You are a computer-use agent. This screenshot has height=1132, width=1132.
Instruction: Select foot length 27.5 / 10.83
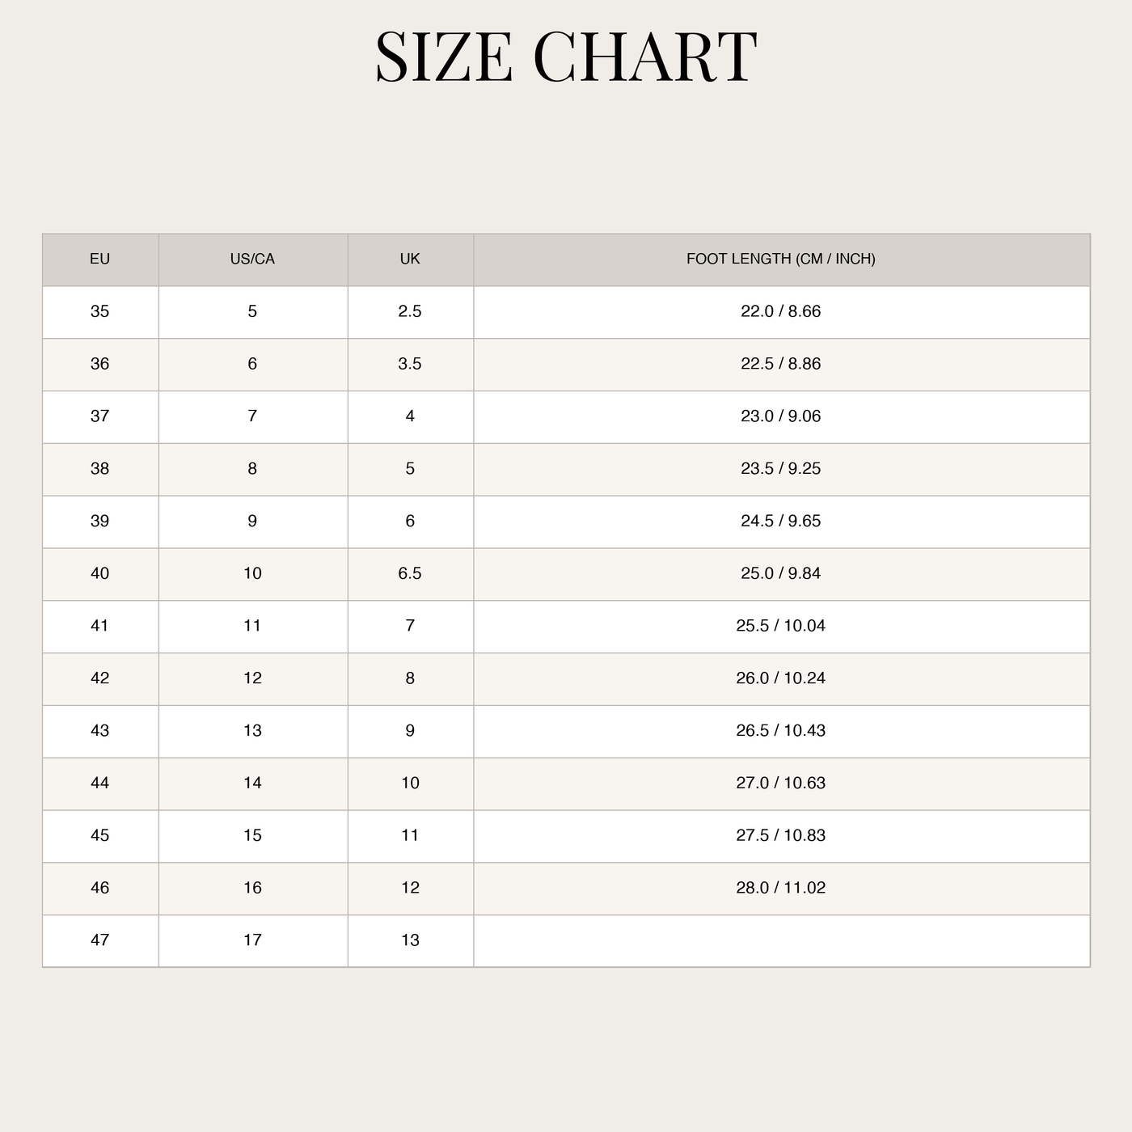781,836
